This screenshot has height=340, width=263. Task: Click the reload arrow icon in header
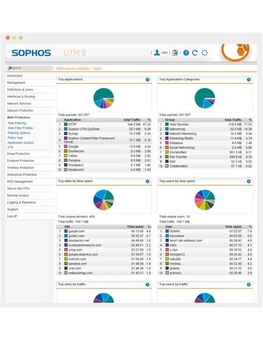pos(195,53)
